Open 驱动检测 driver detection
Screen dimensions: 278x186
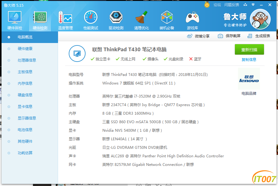pyautogui.click(x=116, y=20)
